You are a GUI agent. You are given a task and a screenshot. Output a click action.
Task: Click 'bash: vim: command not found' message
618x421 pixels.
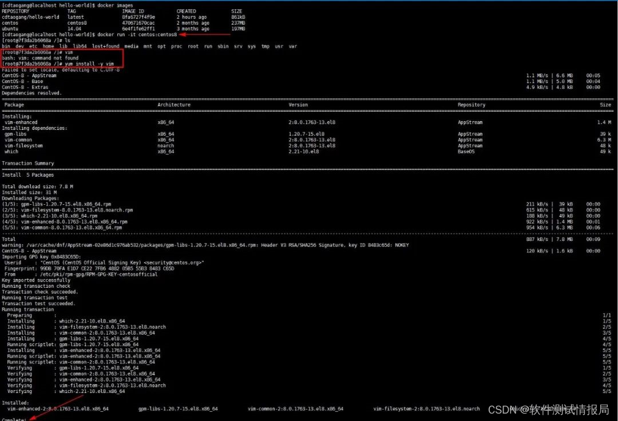(40, 58)
